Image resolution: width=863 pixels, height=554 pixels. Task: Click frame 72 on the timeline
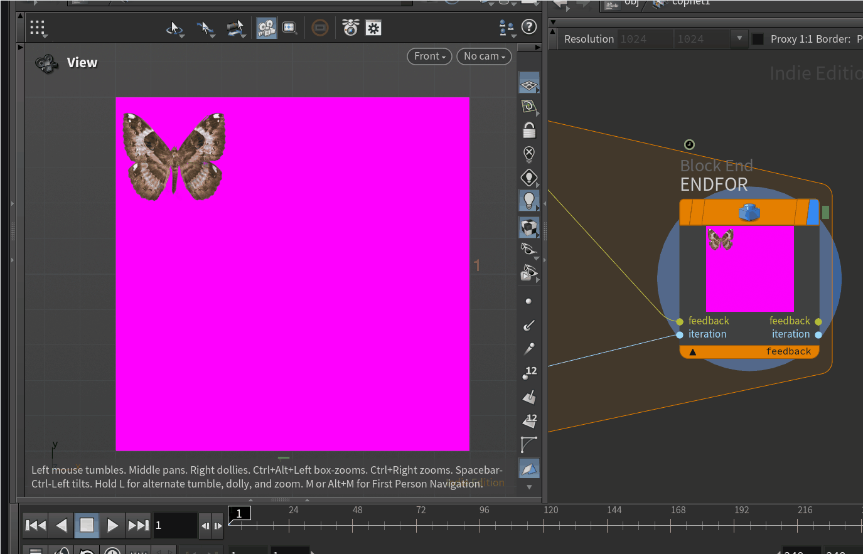tap(417, 525)
